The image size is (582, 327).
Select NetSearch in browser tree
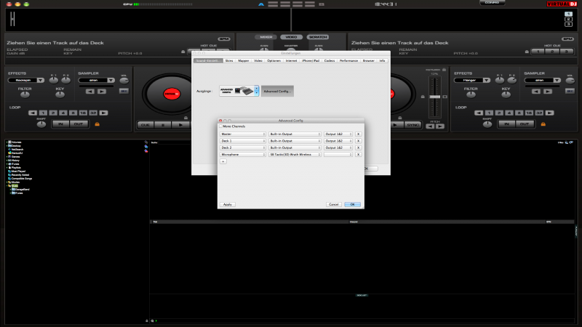pyautogui.click(x=17, y=150)
